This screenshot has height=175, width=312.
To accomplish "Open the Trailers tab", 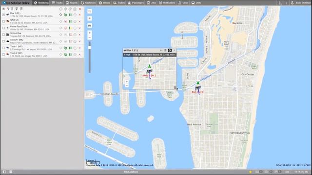I will (119, 3).
